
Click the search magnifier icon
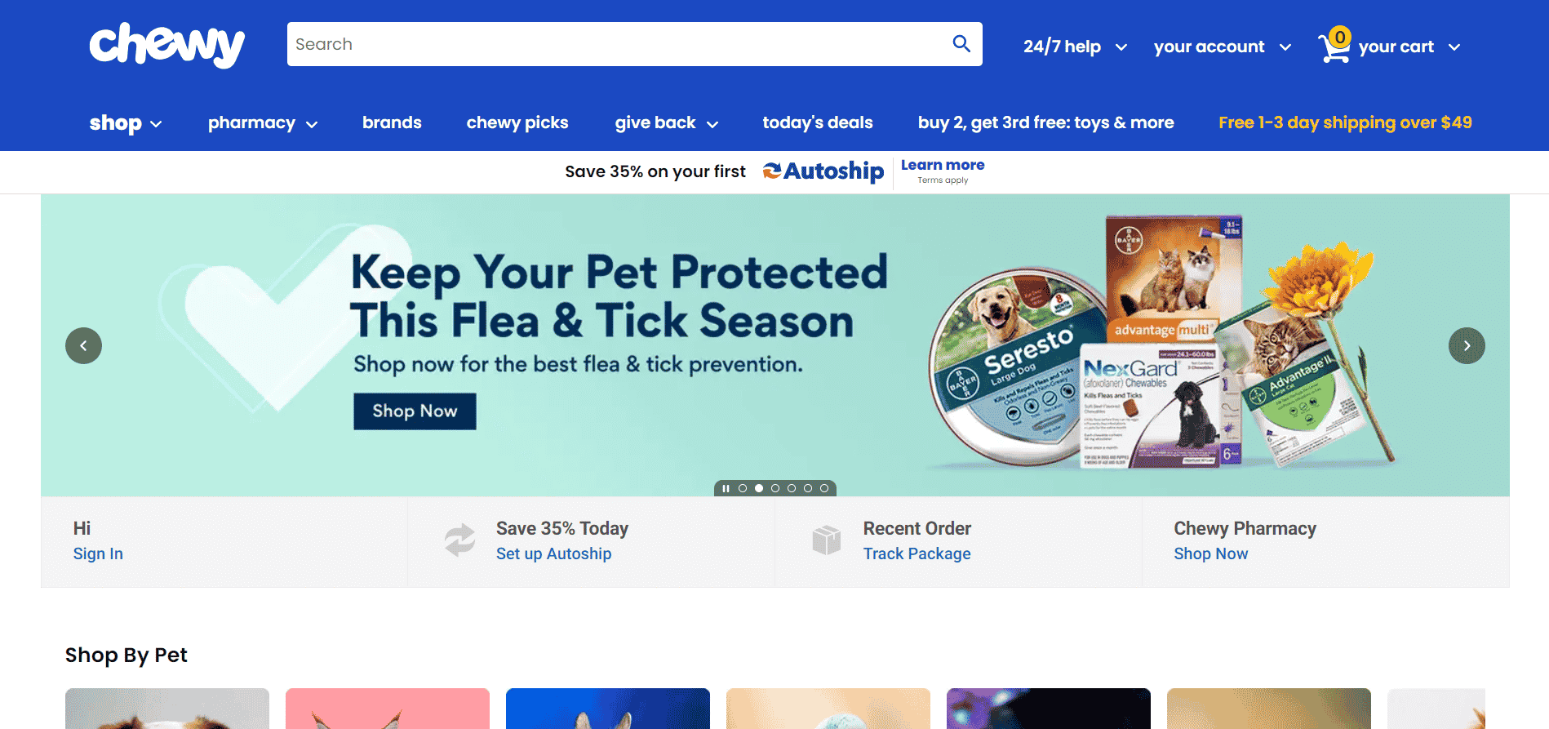click(961, 44)
